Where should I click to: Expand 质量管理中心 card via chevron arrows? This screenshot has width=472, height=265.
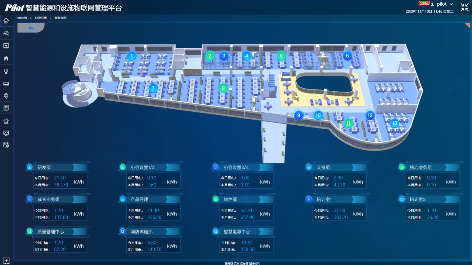79,231
